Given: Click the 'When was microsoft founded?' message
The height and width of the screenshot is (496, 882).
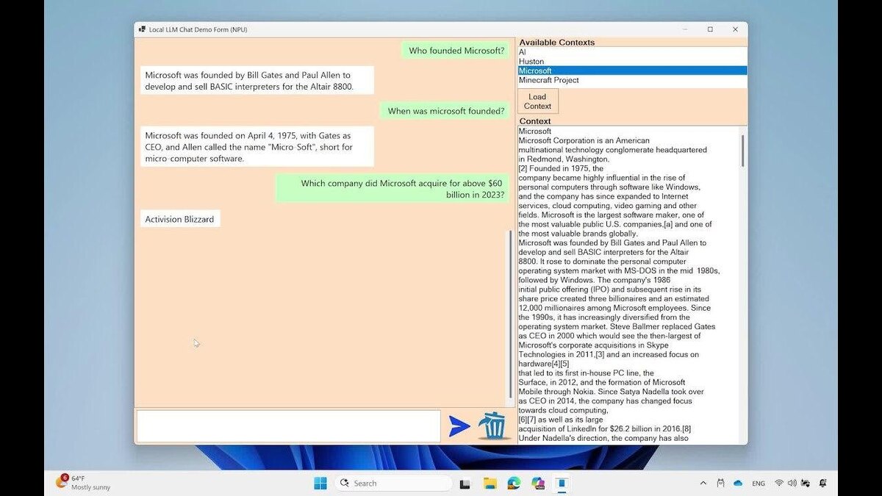Looking at the screenshot, I should pyautogui.click(x=446, y=111).
